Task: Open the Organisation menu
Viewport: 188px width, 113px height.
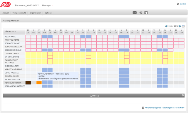Action: click(x=35, y=13)
